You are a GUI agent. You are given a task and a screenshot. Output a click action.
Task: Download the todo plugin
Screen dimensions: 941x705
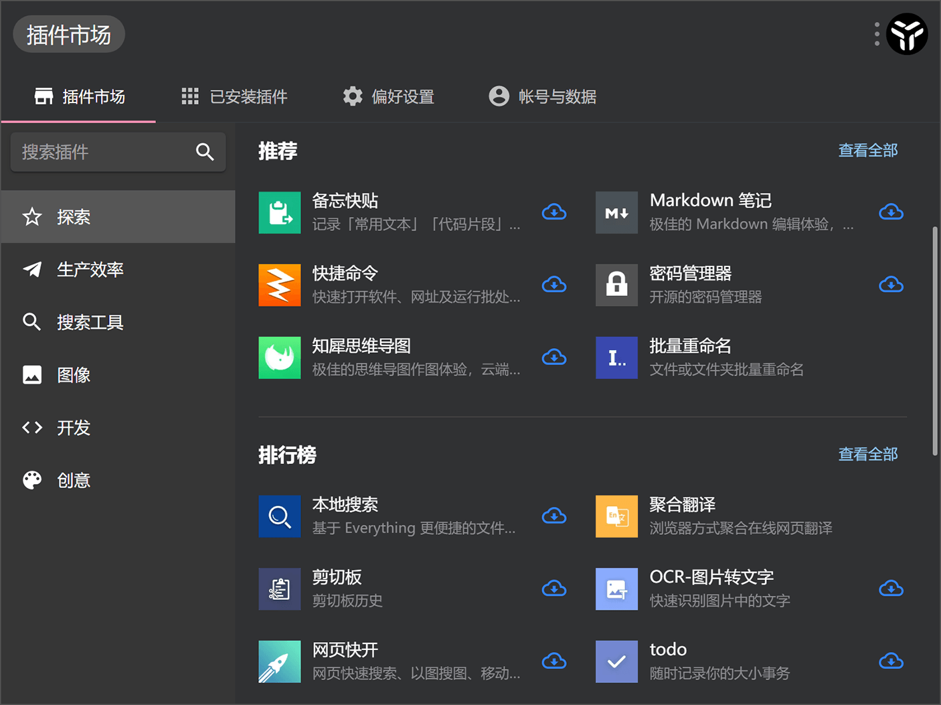point(891,661)
